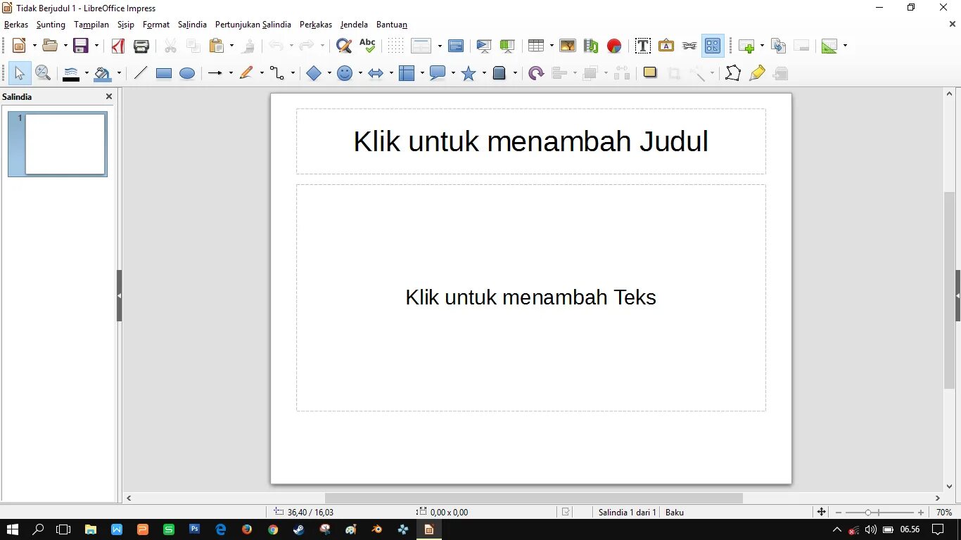Toggle the Shadow button

[x=650, y=72]
